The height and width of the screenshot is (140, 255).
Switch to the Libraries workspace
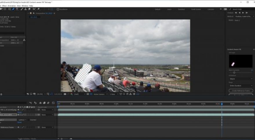[211, 9]
